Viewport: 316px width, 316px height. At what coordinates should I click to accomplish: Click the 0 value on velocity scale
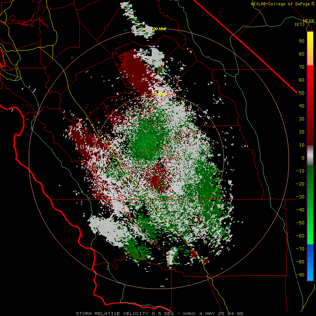click(x=303, y=158)
